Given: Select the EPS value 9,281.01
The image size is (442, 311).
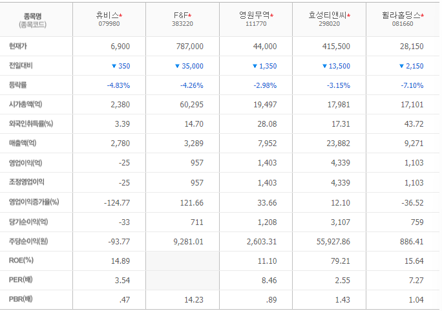Looking at the screenshot, I should 188,242.
